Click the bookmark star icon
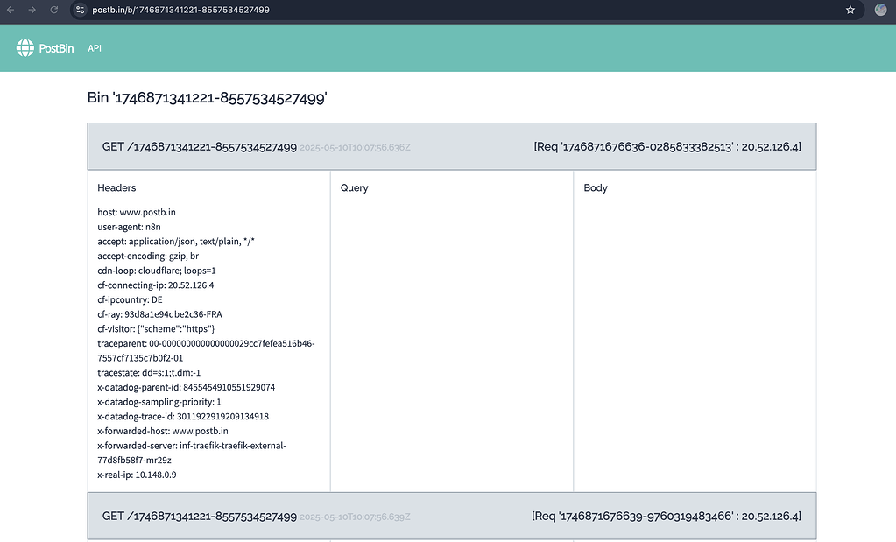Image resolution: width=896 pixels, height=542 pixels. point(850,11)
